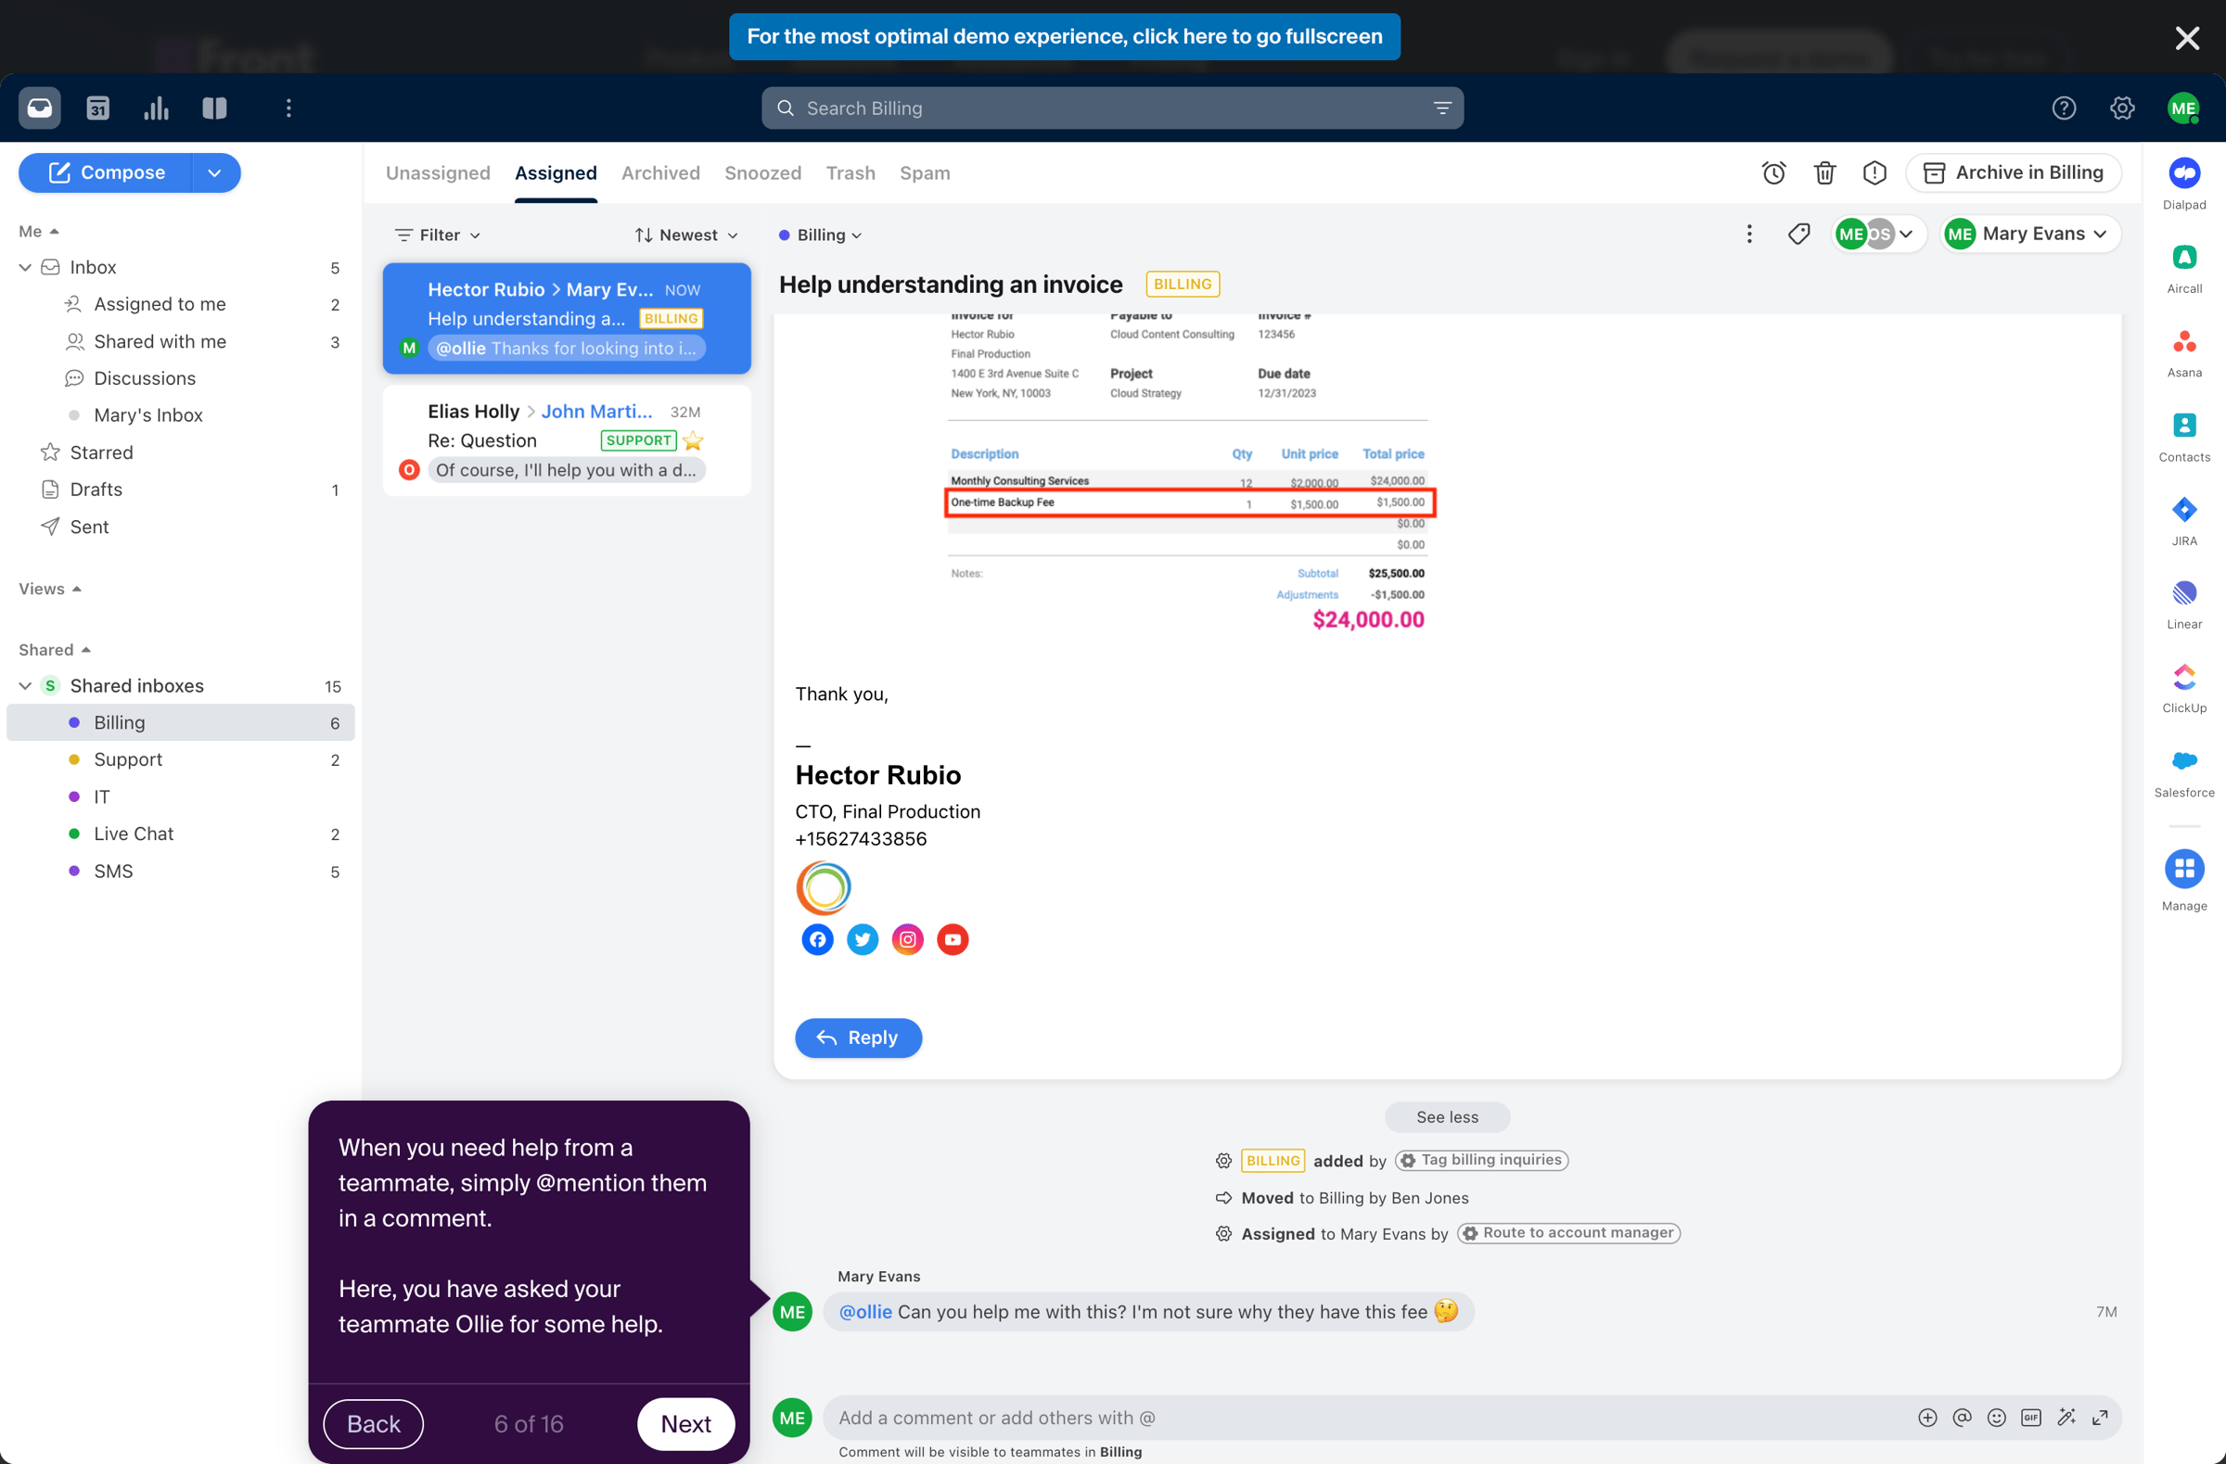Open the analytics bar chart icon
2226x1464 pixels.
click(156, 108)
